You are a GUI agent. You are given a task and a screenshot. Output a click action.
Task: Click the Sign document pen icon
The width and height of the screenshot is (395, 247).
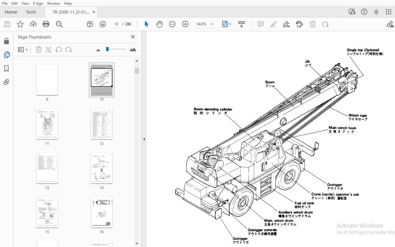point(286,24)
